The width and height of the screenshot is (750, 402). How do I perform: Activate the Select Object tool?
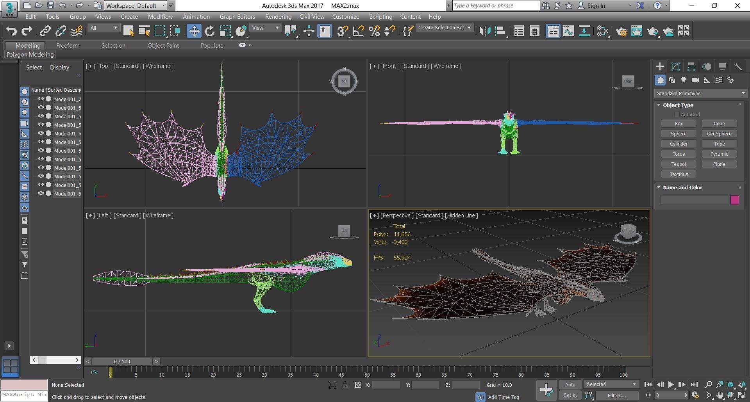pos(129,31)
